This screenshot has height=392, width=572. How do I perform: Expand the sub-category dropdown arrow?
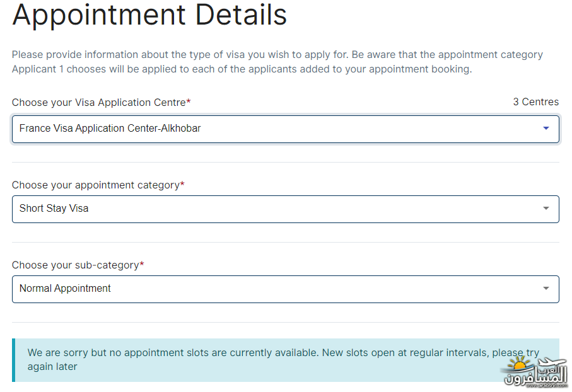tap(546, 289)
